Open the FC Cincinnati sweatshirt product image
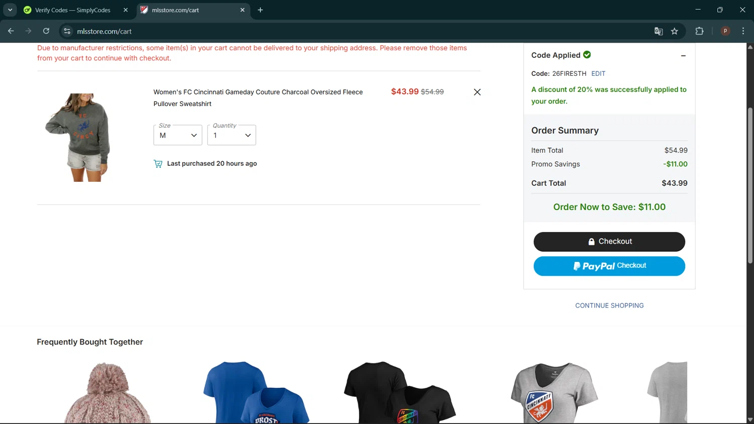Viewport: 754px width, 424px height. pos(78,138)
